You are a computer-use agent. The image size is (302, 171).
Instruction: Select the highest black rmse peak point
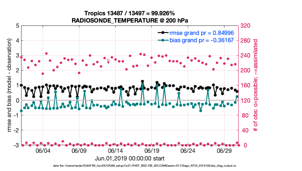pos(142,81)
